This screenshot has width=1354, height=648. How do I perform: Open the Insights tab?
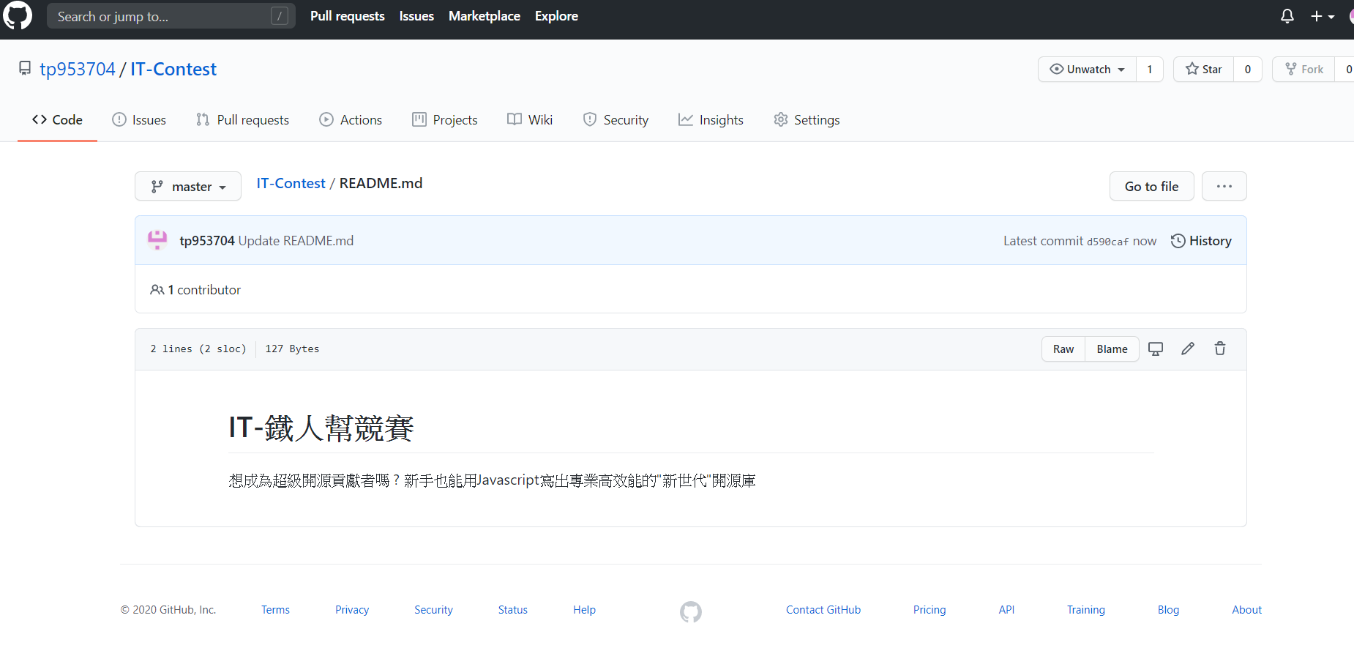711,119
